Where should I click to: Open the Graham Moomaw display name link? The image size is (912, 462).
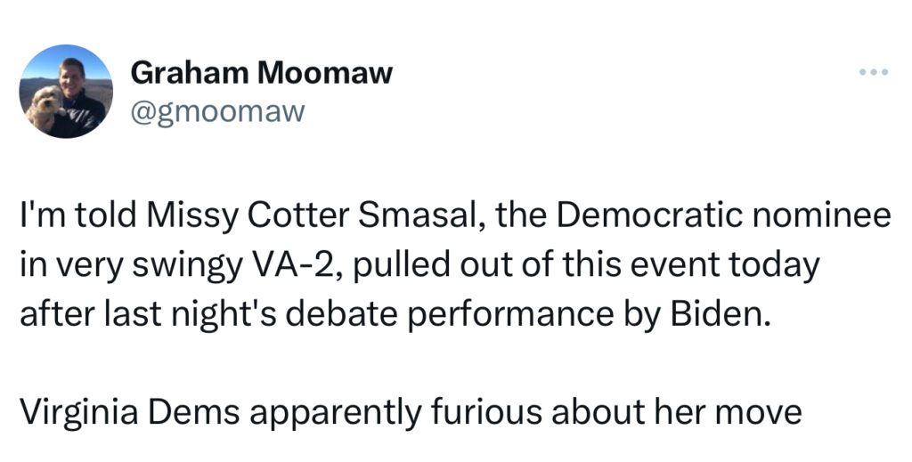(261, 74)
